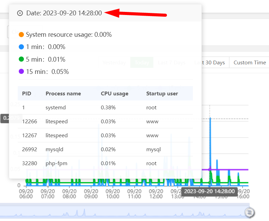Click the Startup user column header

[x=162, y=93]
